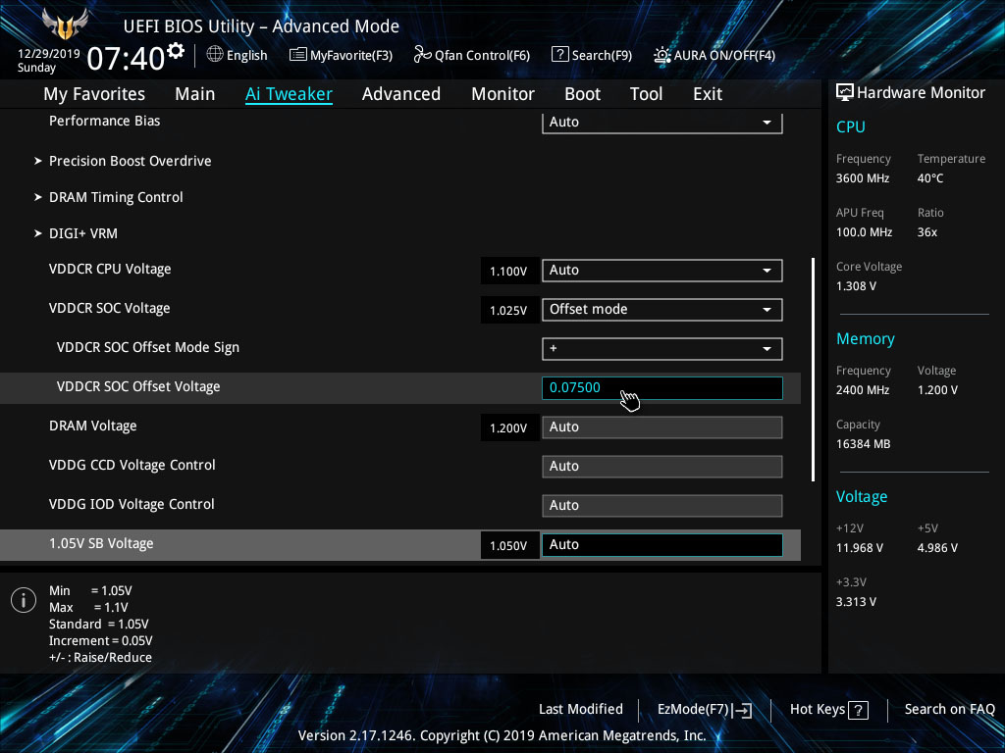The image size is (1005, 753).
Task: Click the info icon in help panel
Action: click(24, 600)
